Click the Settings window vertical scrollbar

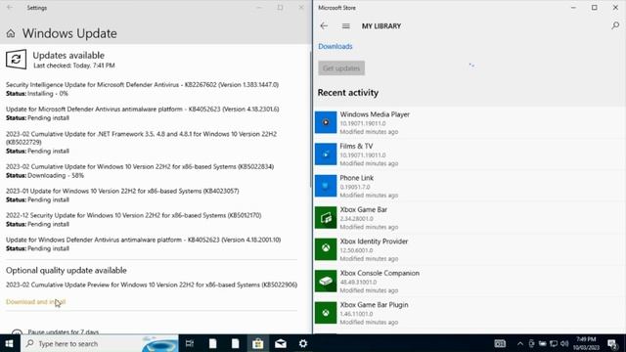(310, 119)
